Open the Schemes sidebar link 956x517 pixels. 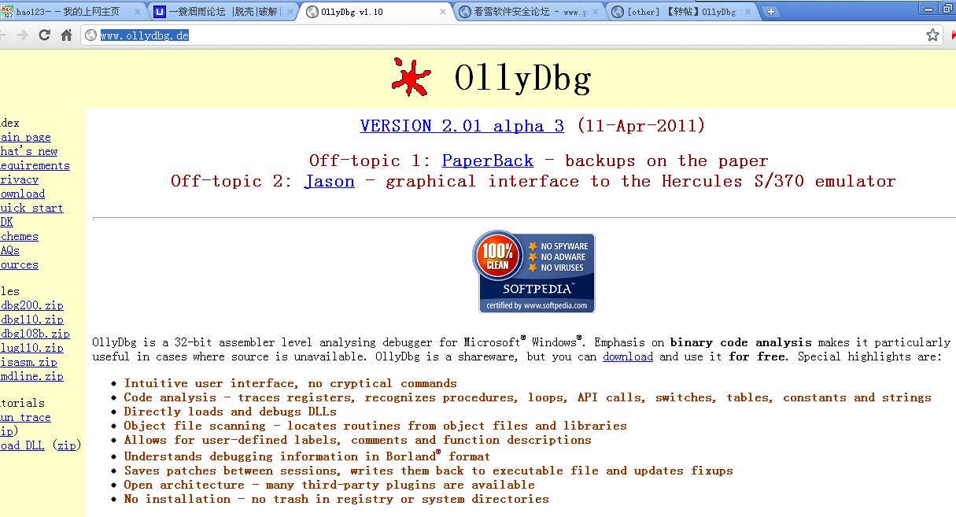(19, 236)
